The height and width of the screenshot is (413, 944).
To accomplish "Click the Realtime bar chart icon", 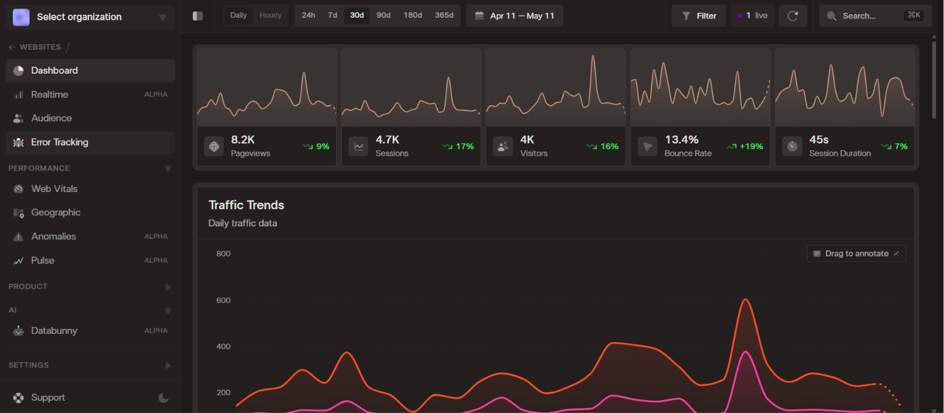I will point(18,95).
